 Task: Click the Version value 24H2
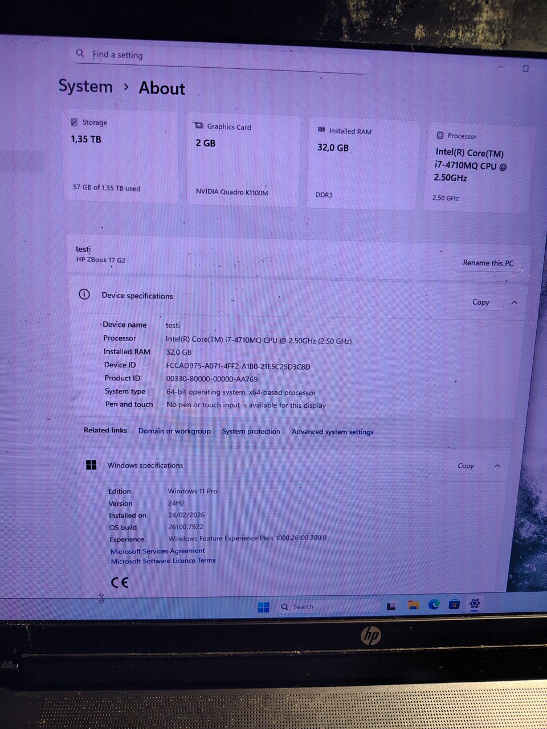click(176, 503)
